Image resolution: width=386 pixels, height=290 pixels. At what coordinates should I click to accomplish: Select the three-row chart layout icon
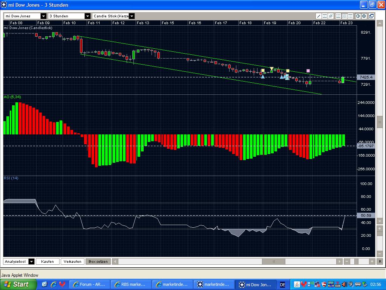click(x=350, y=16)
